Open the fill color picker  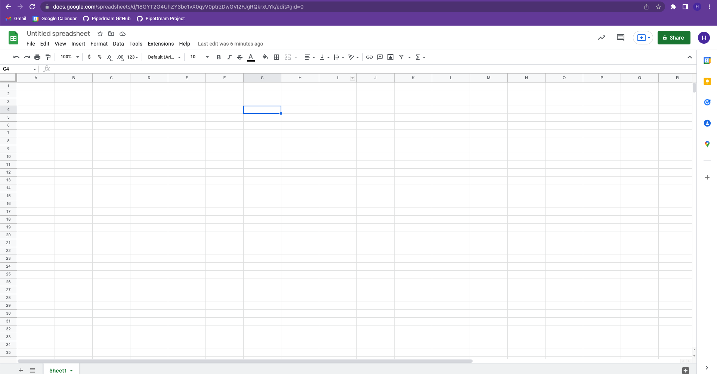pyautogui.click(x=265, y=57)
